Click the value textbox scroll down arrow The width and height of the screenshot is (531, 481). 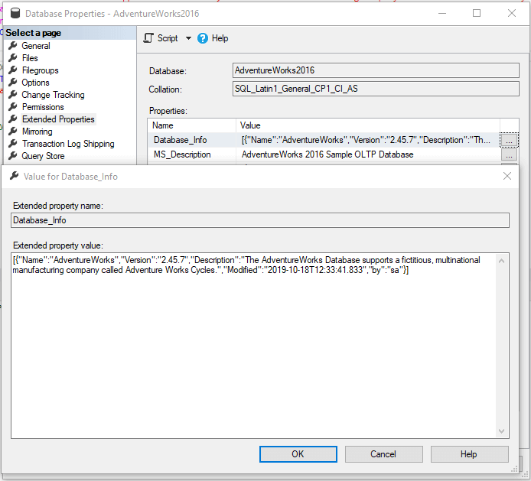[x=501, y=431]
